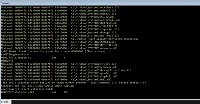Click the FAST_FAIL_STACK_COOKIE_CHECK_FAILURE subcode line
This screenshot has width=200, height=104.
(38, 86)
